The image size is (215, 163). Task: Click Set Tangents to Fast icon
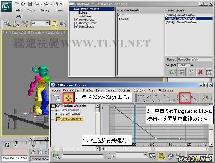coord(159,98)
